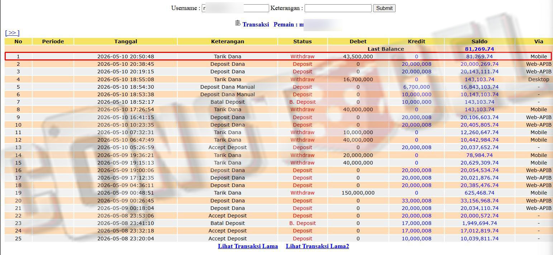Select the date 2026-05-10 20:50:48

[125, 57]
